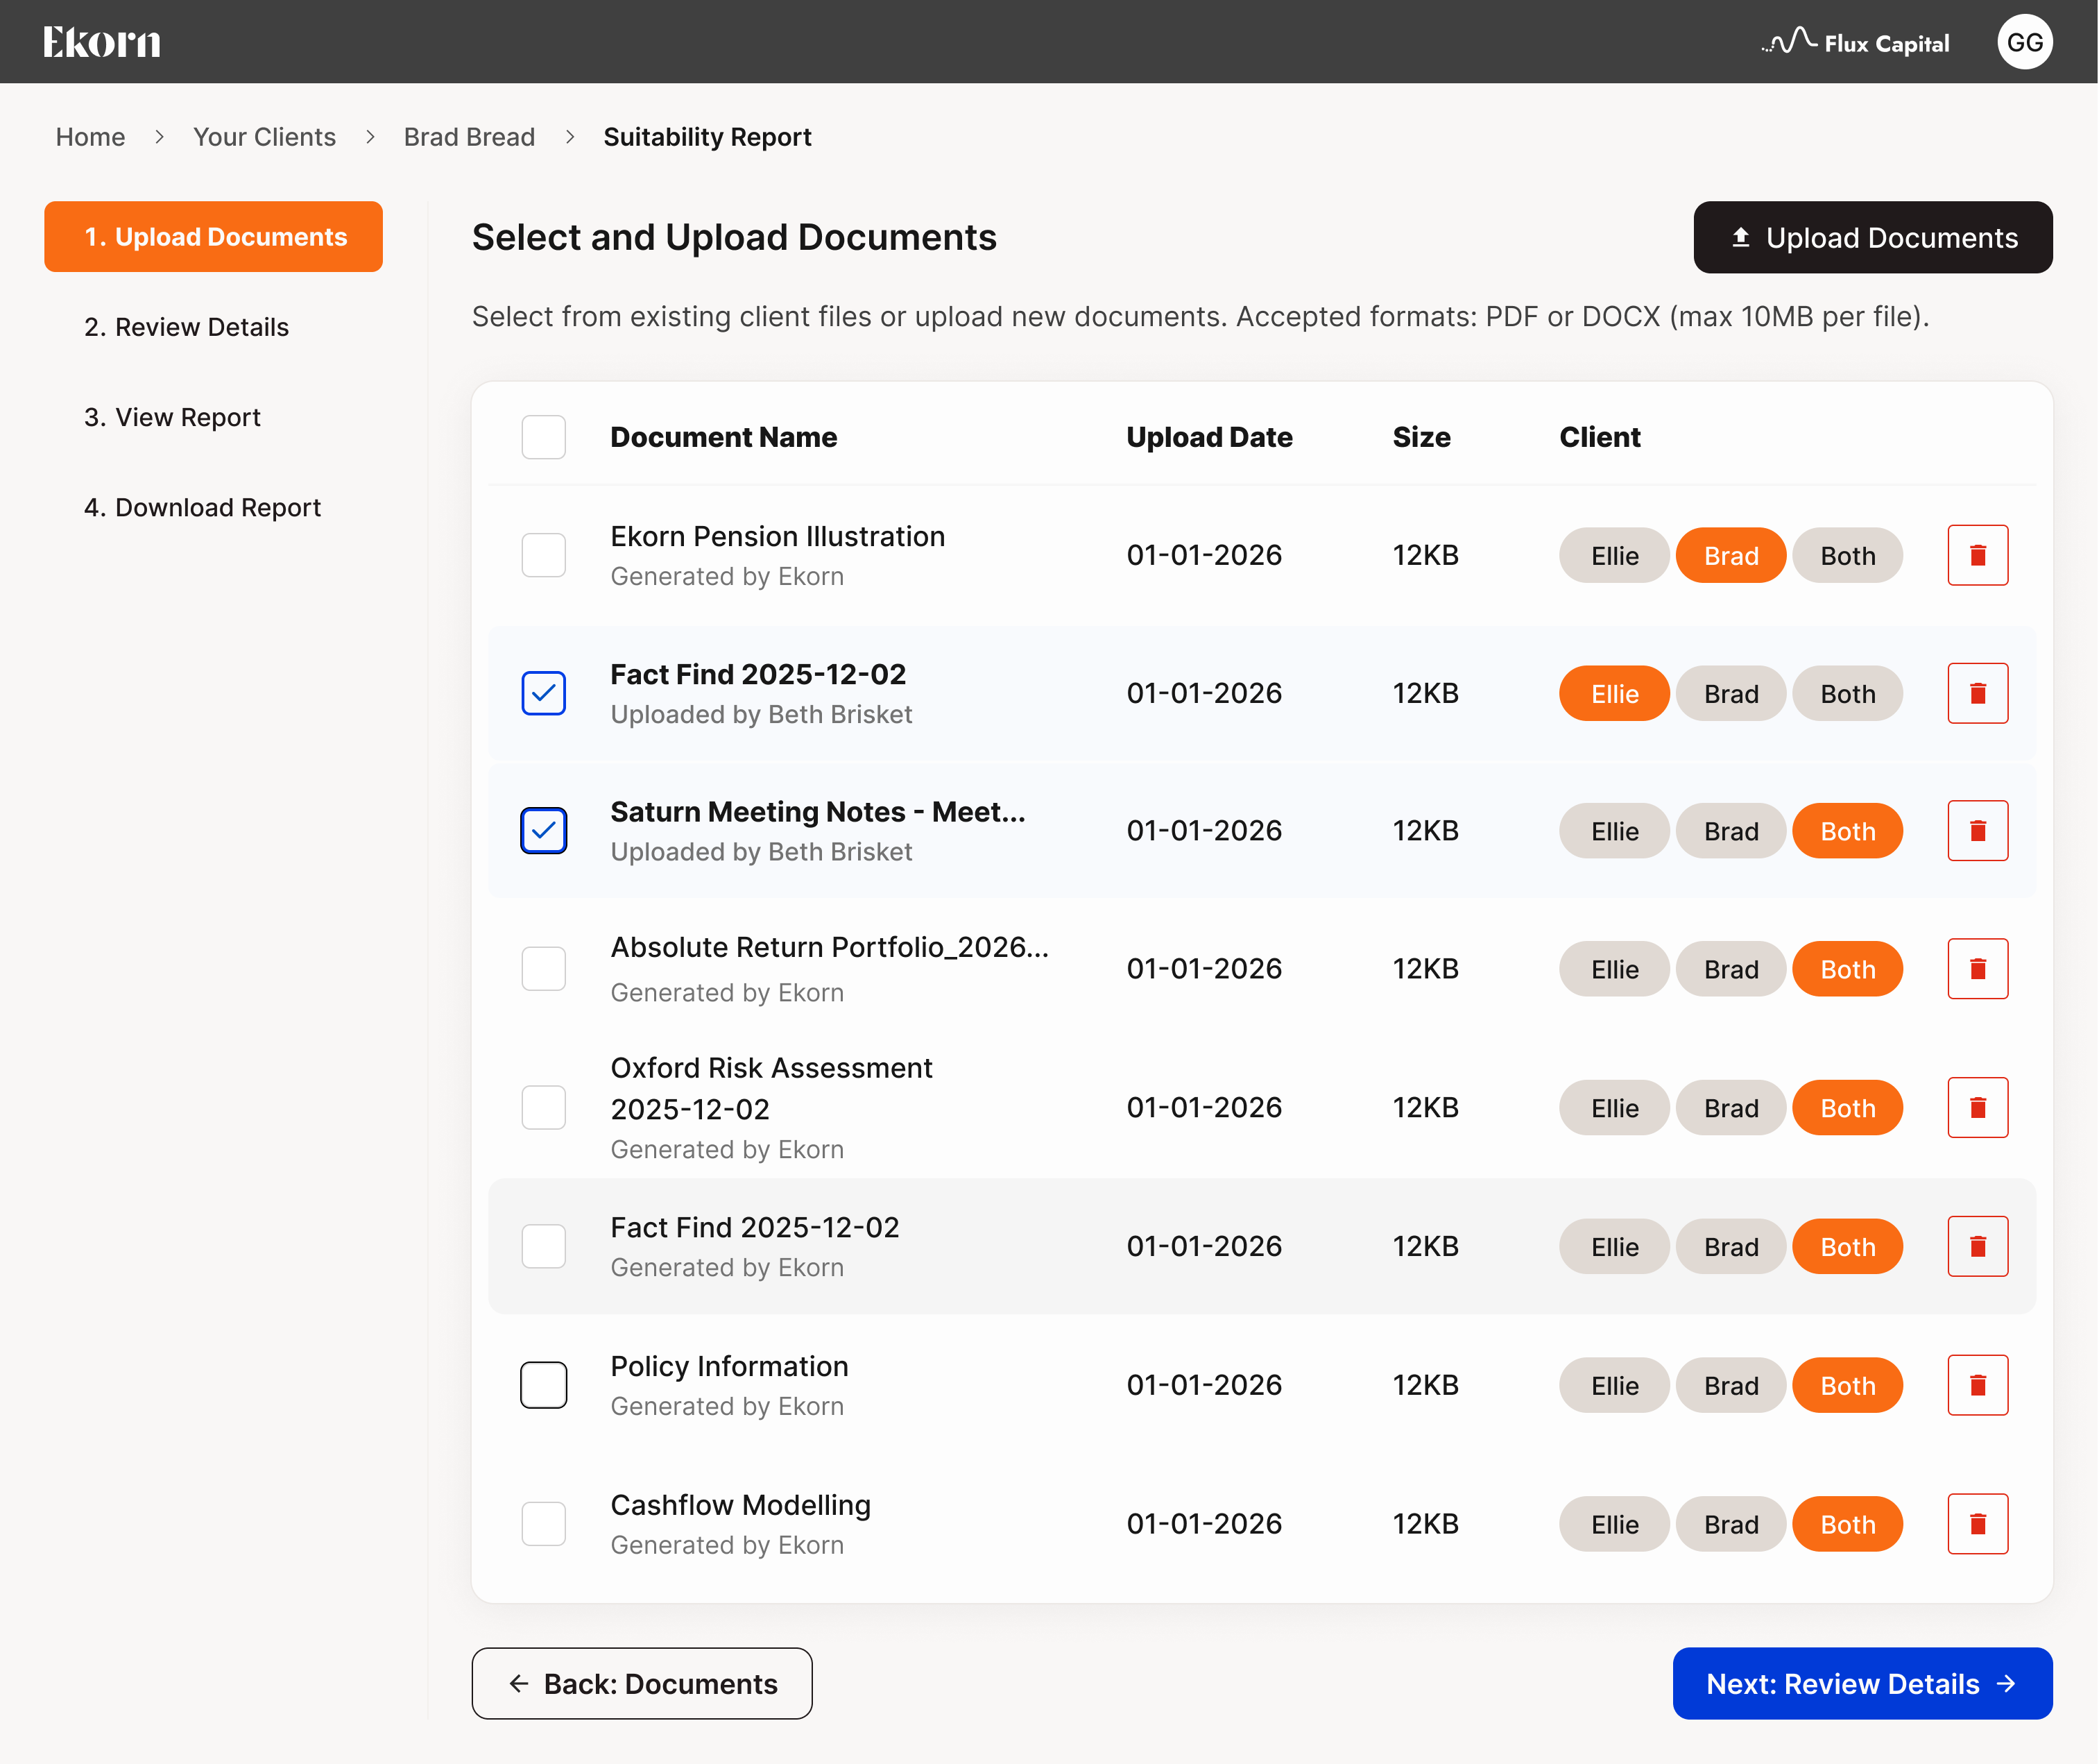Delete the Absolute Return Portfolio document
Screen dimensions: 2099x1764
(1977, 969)
